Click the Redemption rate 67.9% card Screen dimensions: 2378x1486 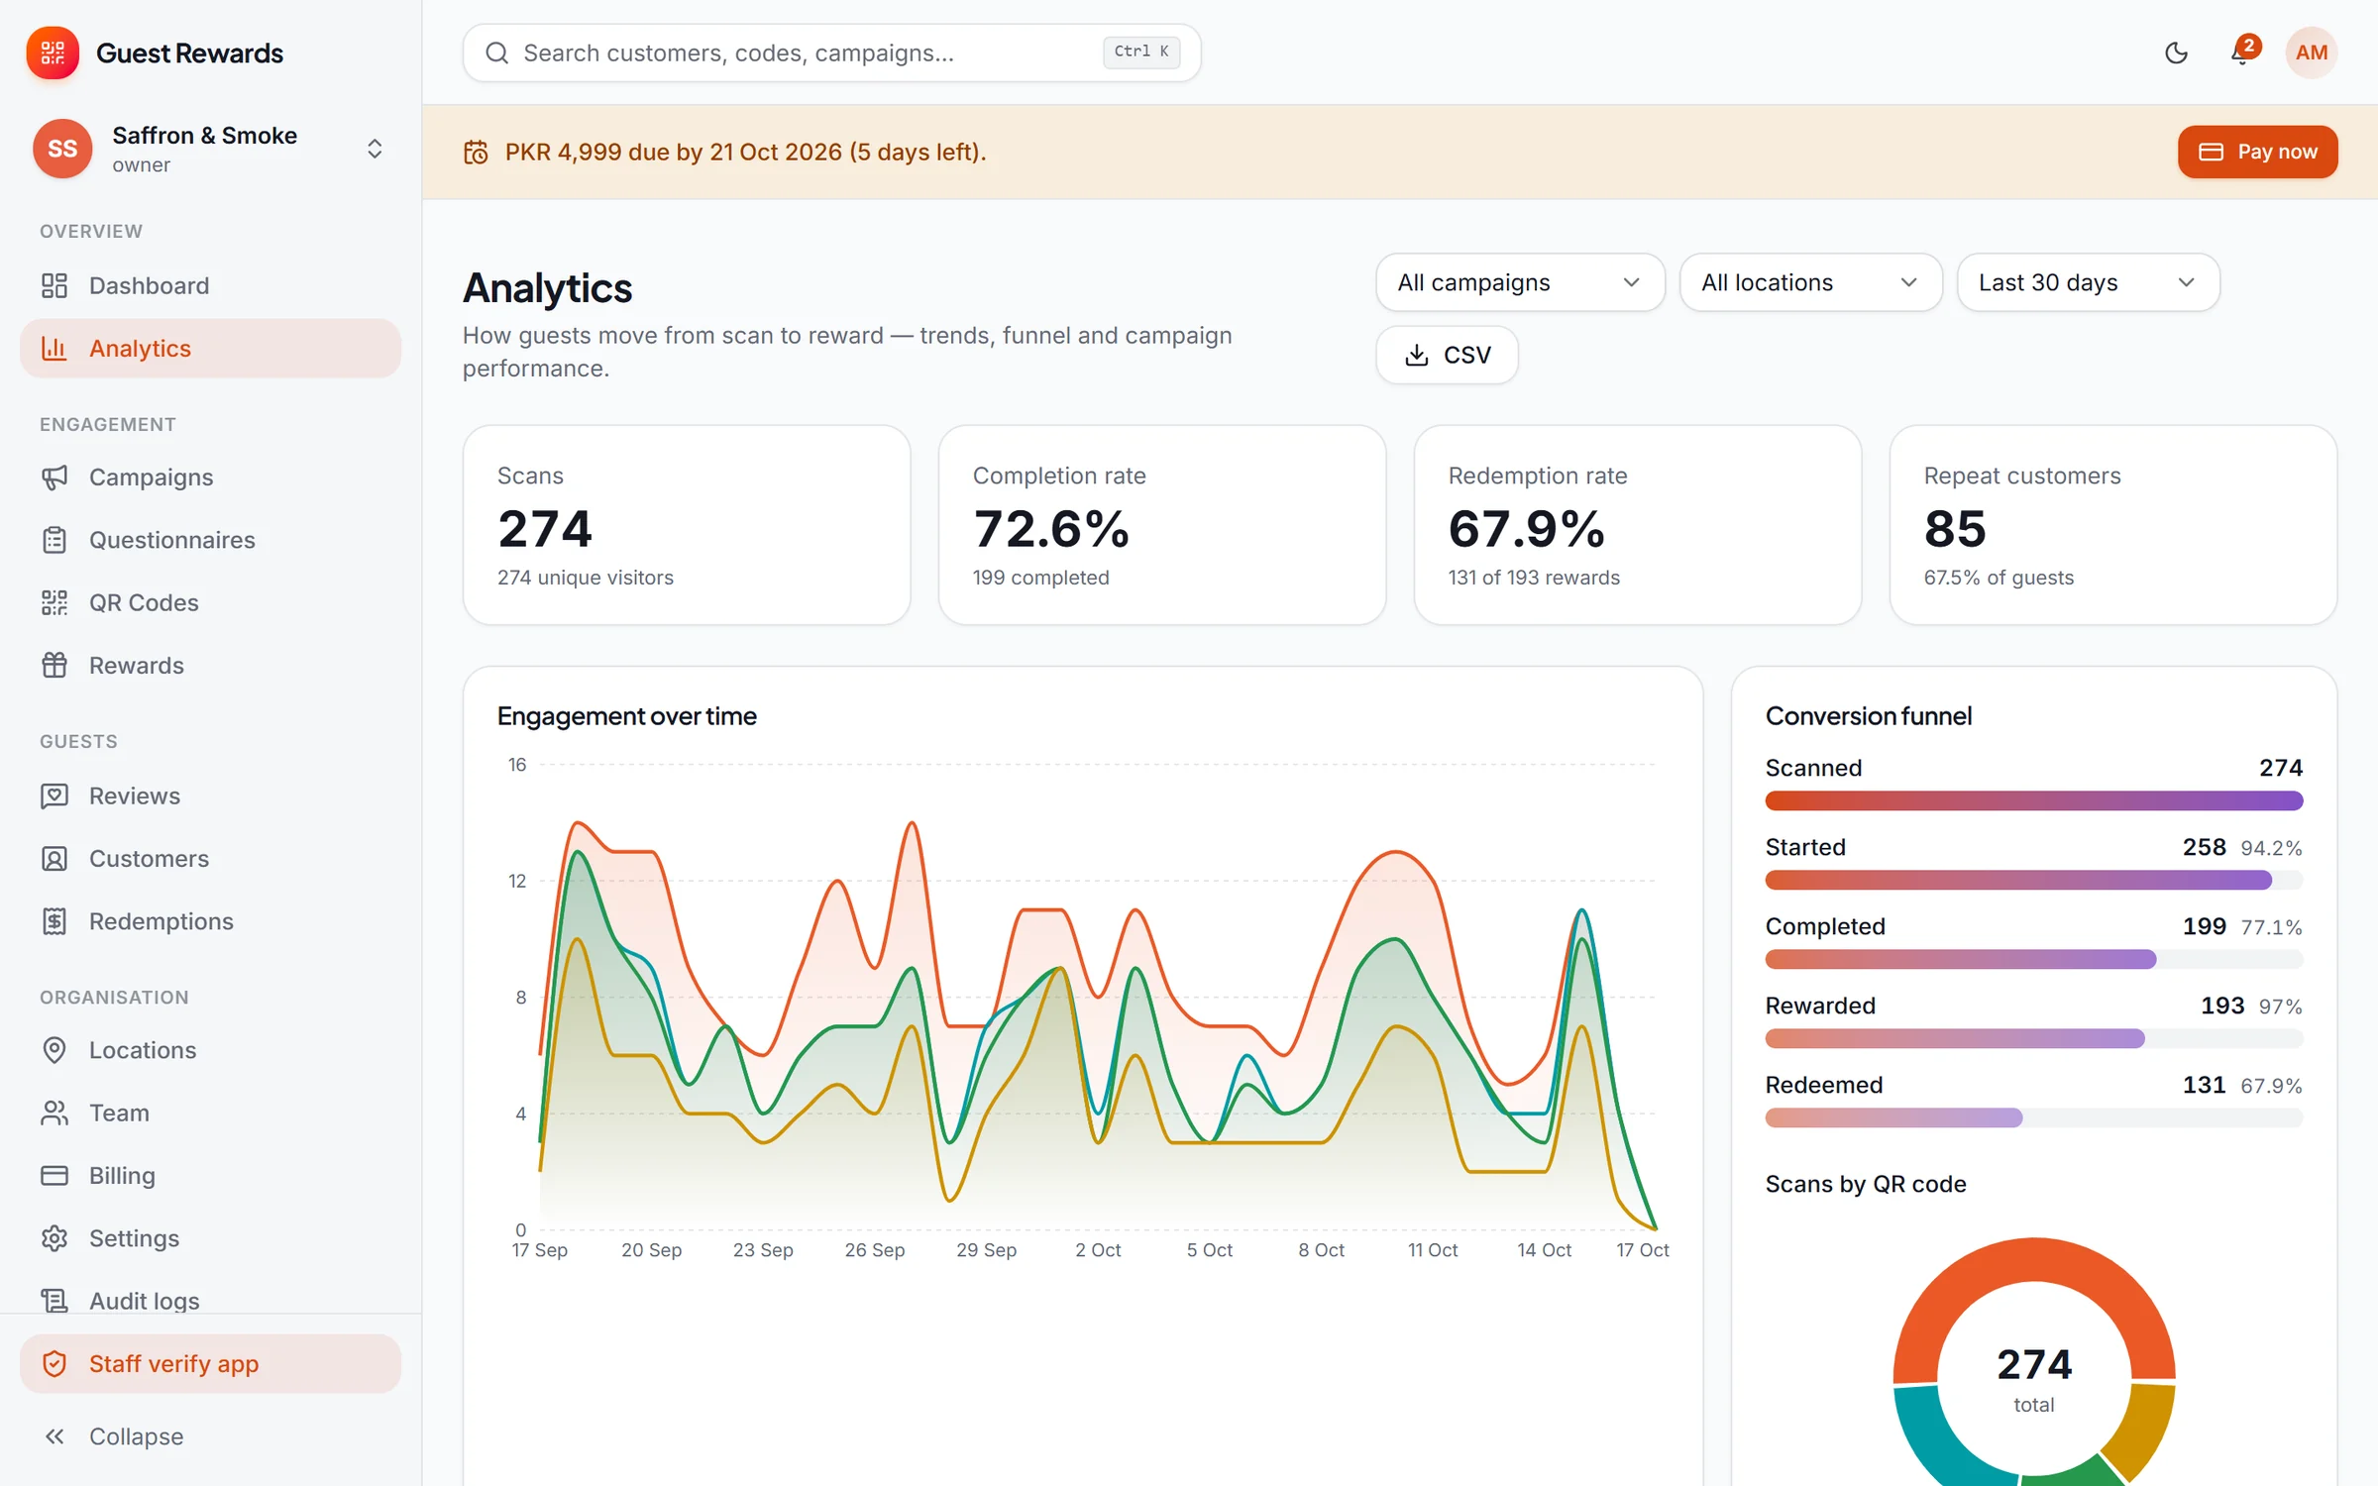pyautogui.click(x=1638, y=525)
